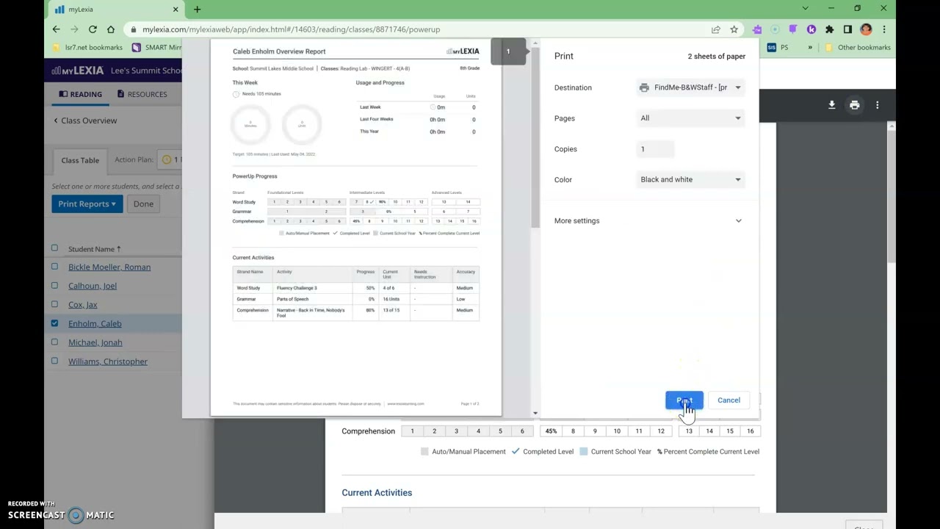940x529 pixels.
Task: Click the purple pin extension icon
Action: (792, 29)
